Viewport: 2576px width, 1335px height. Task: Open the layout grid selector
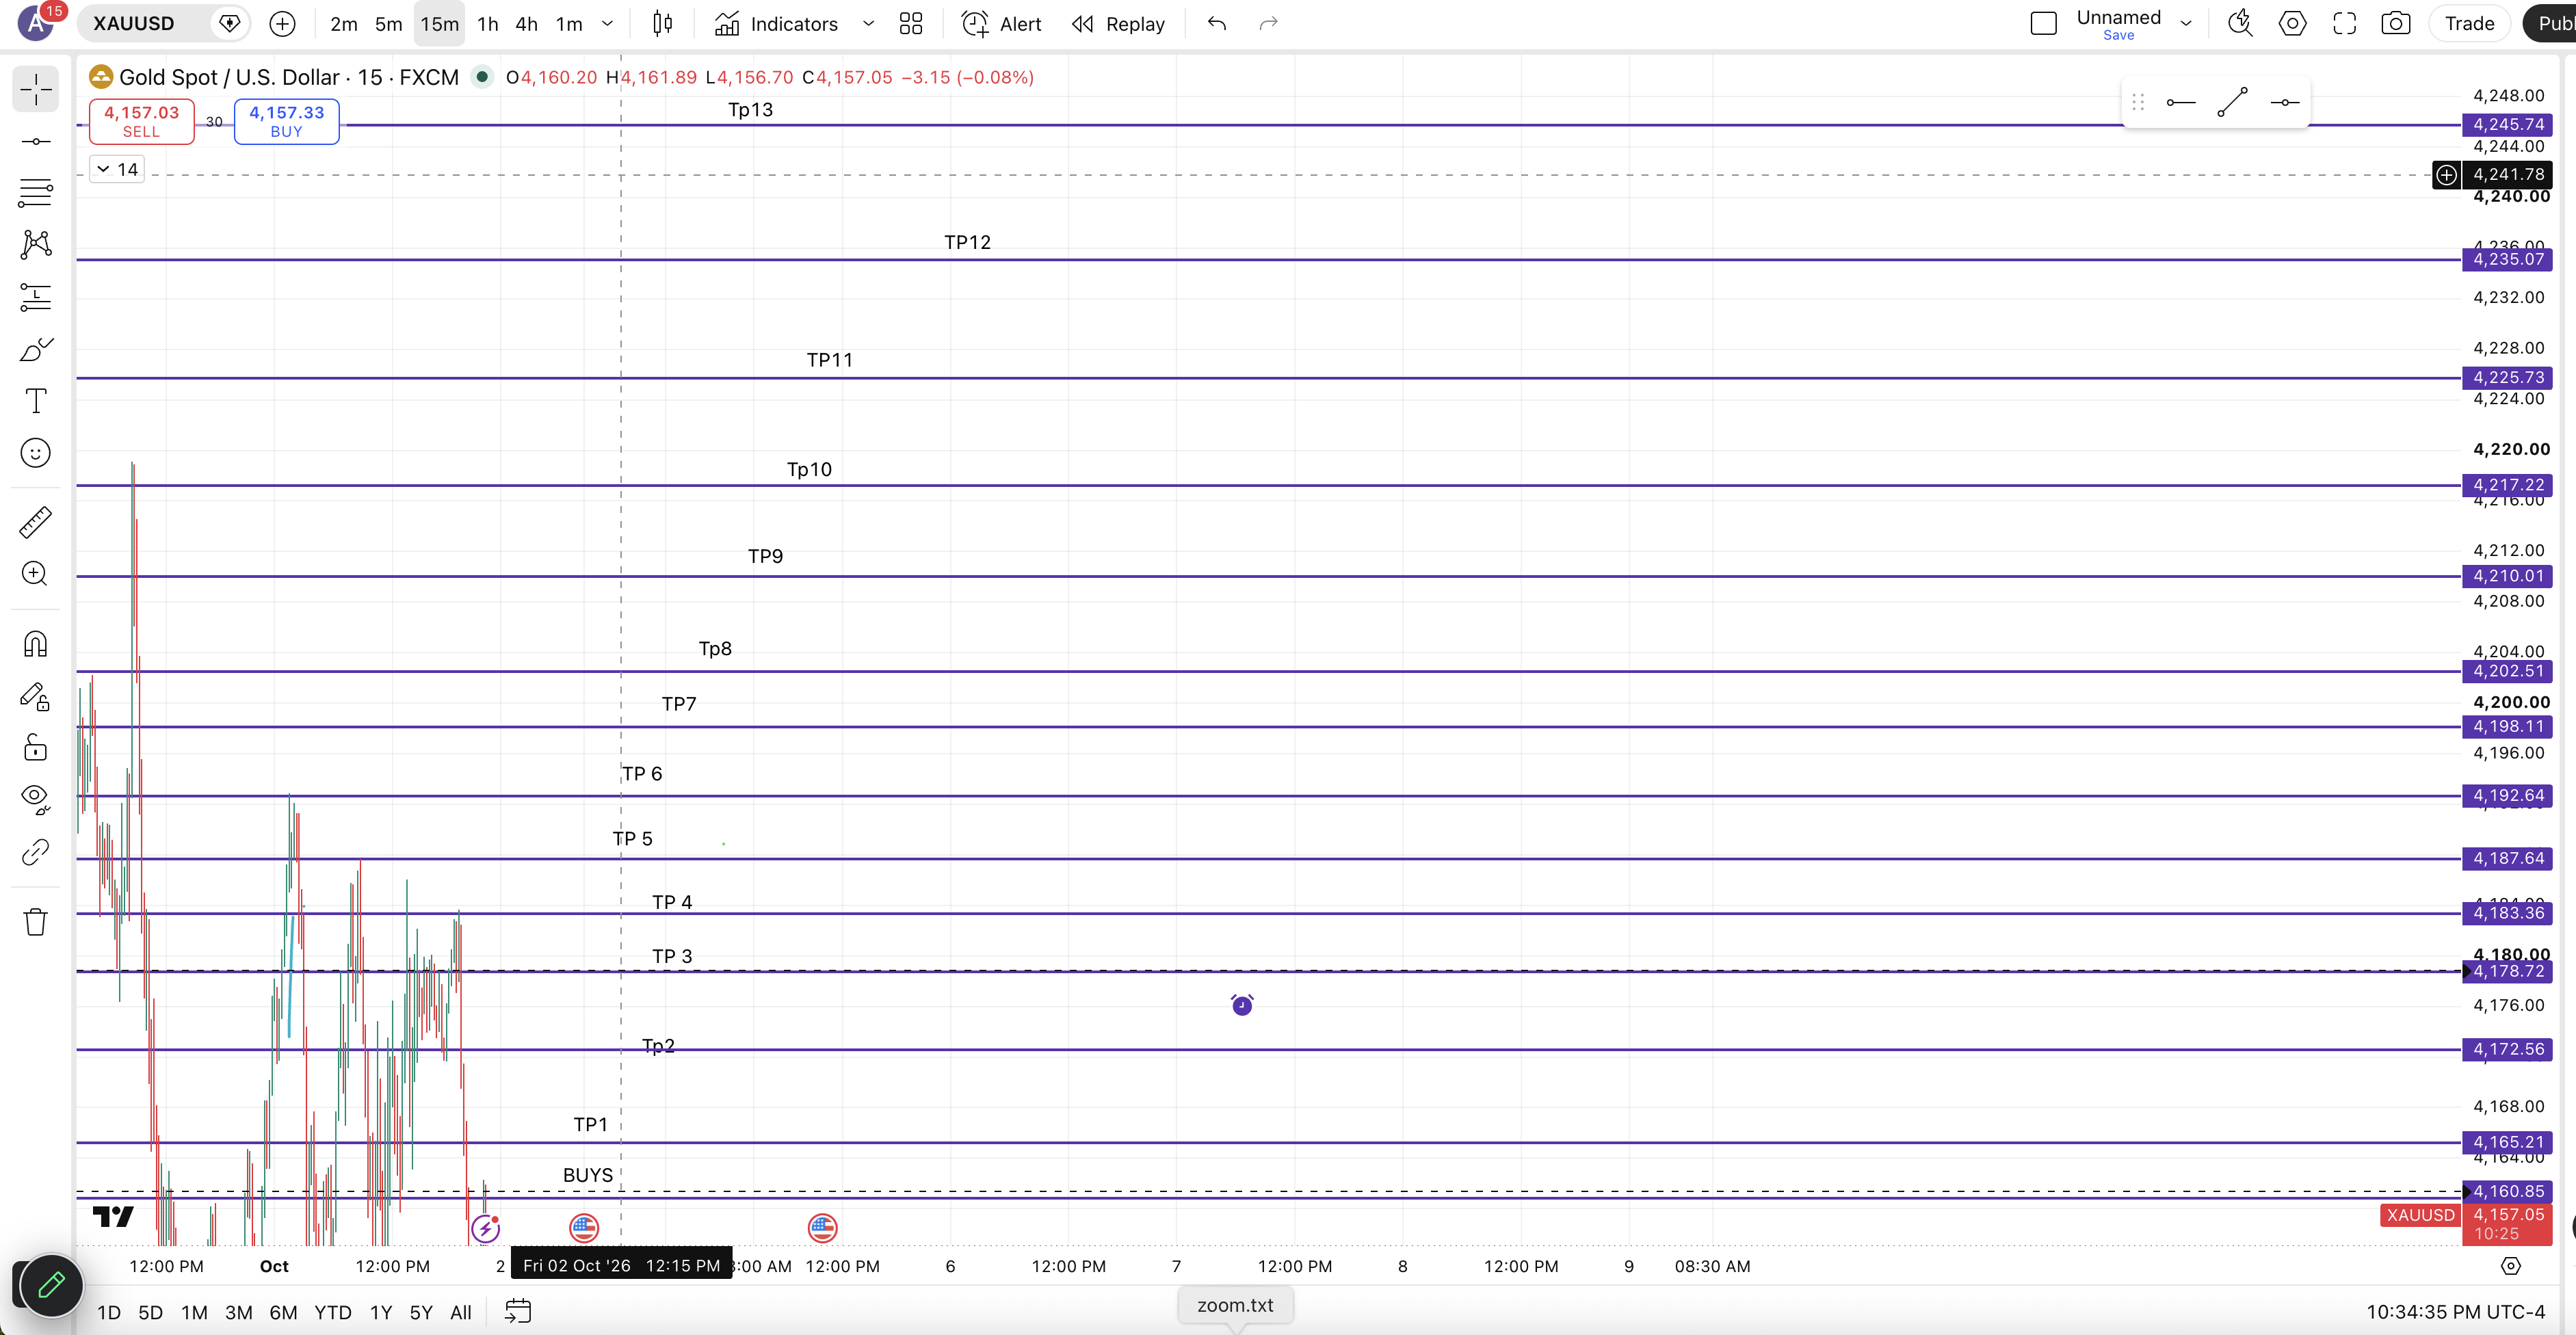[x=910, y=23]
